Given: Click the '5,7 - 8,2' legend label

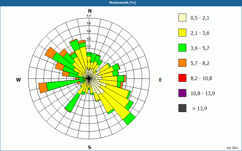Looking at the screenshot, I should click(200, 63).
